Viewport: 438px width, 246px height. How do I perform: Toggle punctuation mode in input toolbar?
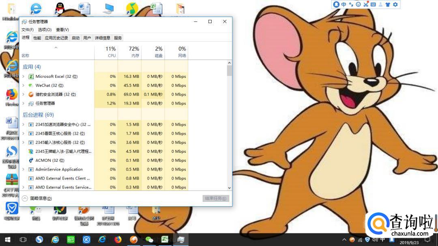pyautogui.click(x=351, y=4)
